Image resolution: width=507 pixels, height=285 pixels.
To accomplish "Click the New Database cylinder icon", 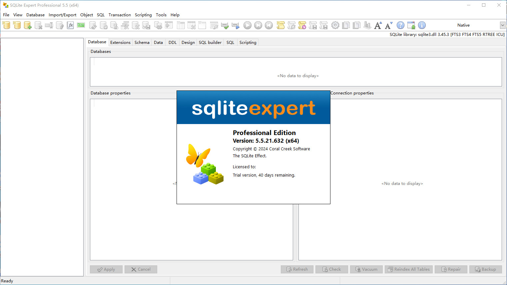I will (x=6, y=25).
